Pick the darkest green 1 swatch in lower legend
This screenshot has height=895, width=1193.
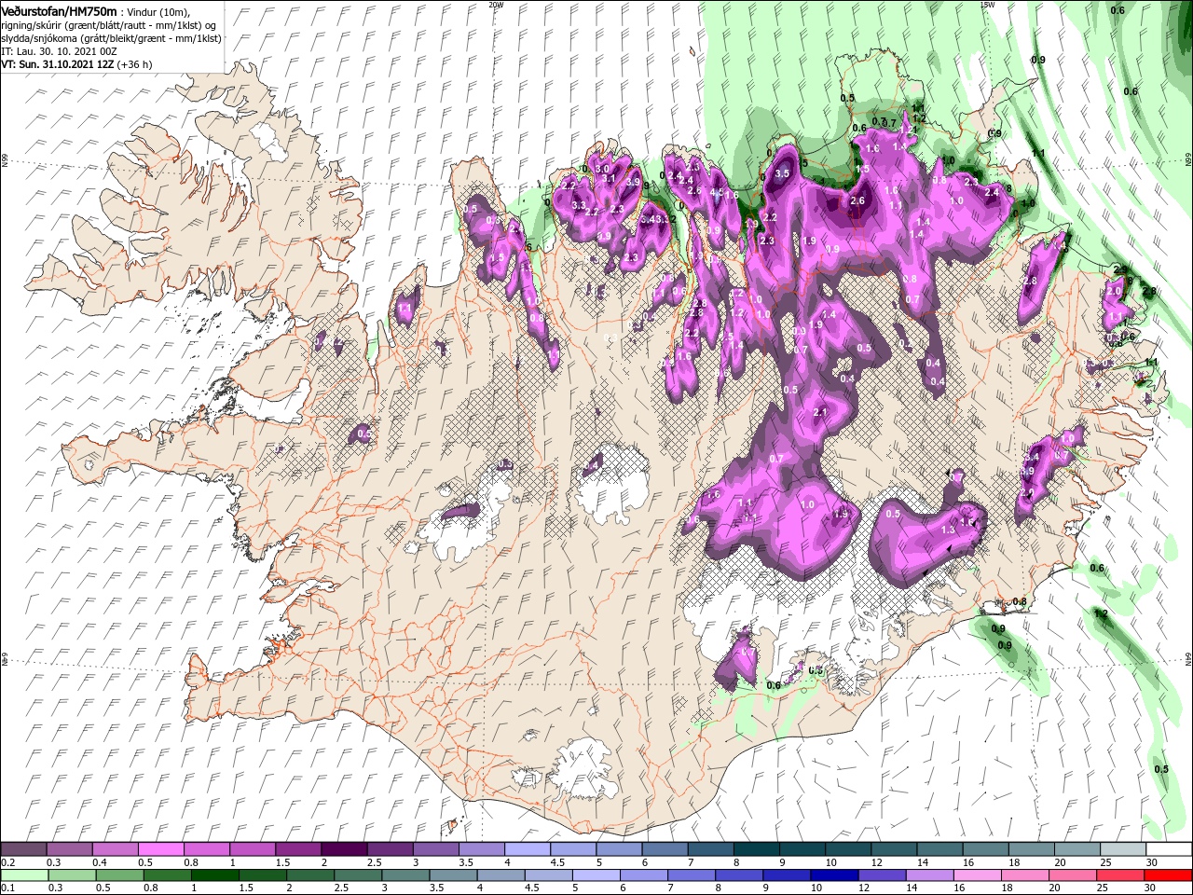point(214,875)
